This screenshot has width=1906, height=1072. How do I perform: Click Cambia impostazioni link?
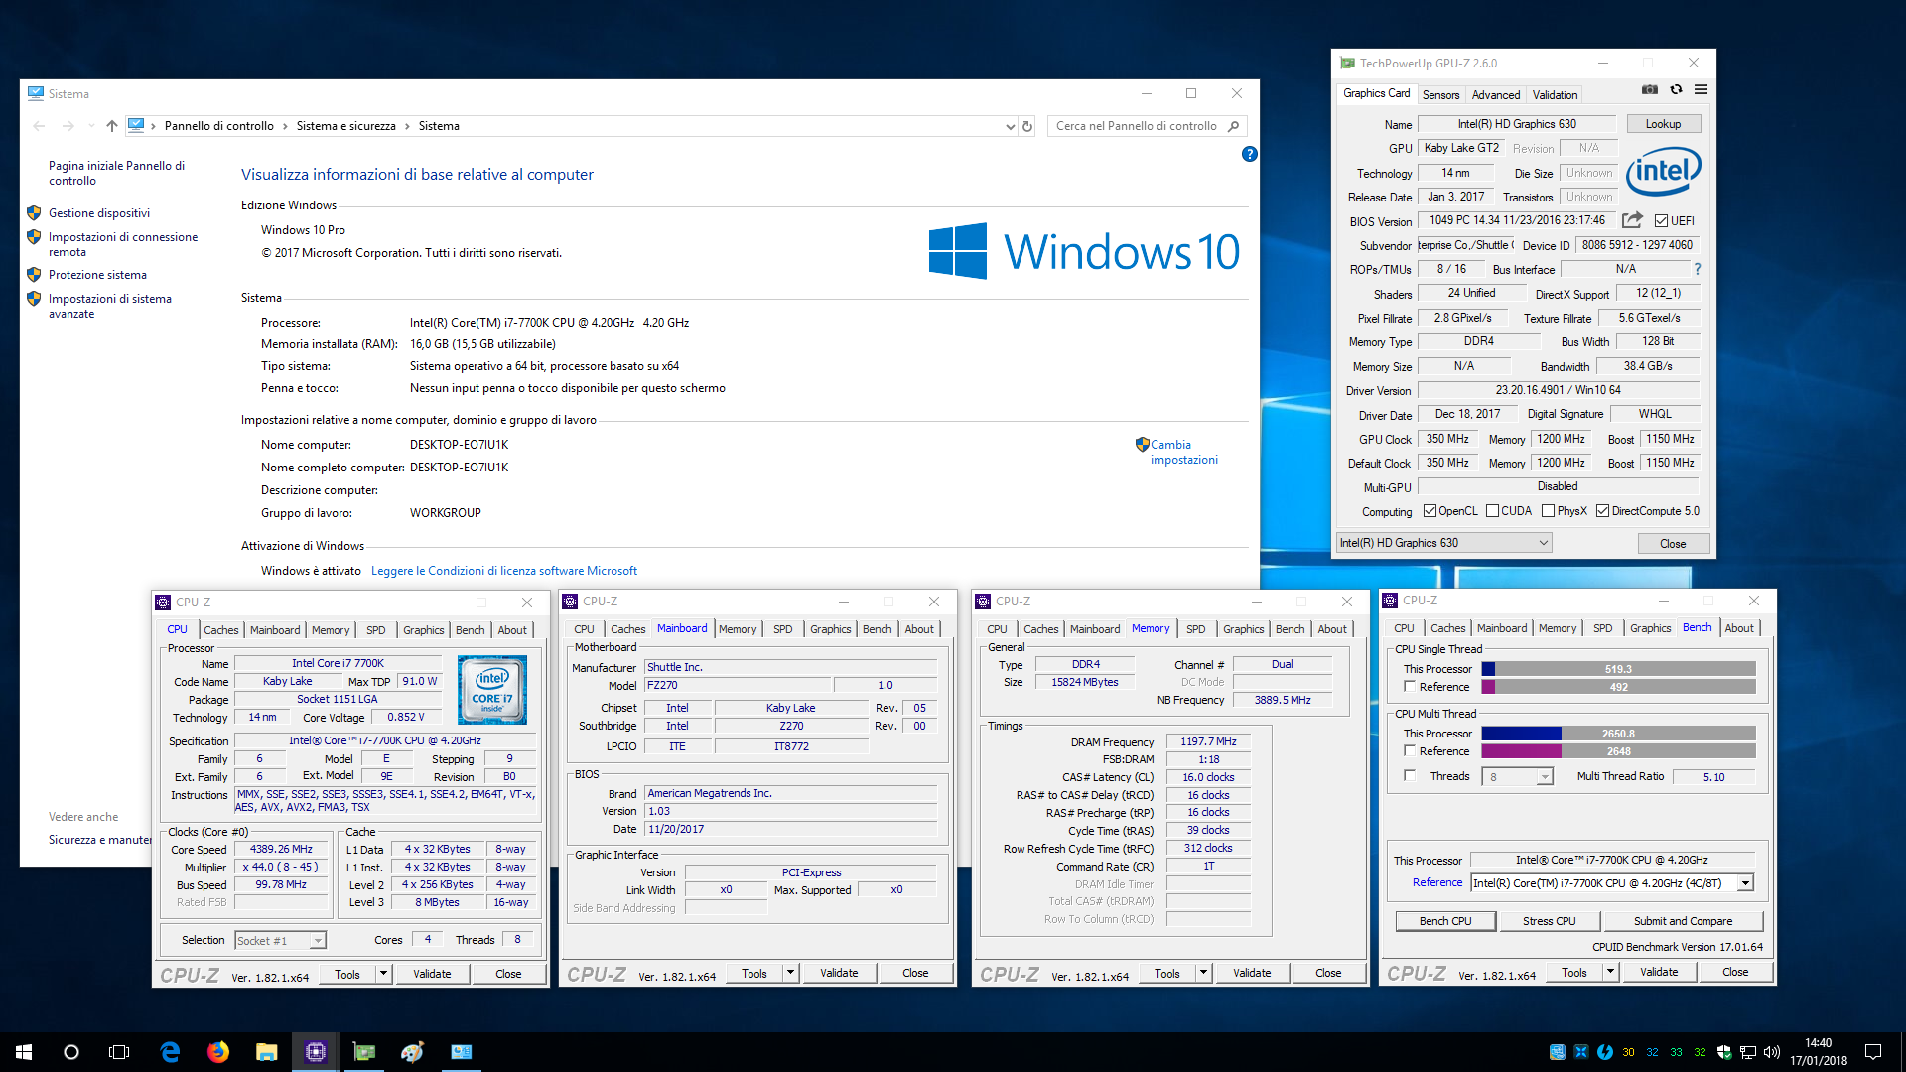click(1183, 452)
